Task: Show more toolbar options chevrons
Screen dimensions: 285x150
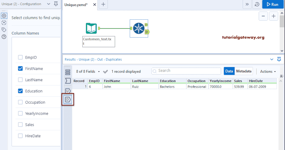Action: tap(247, 4)
